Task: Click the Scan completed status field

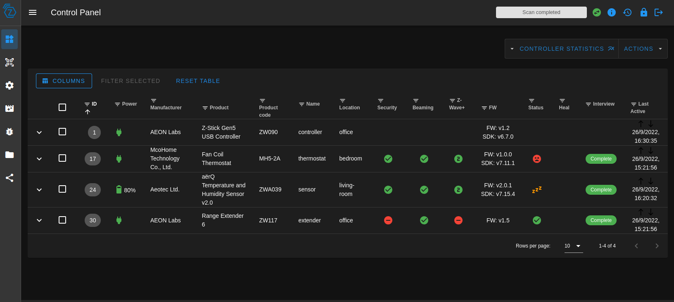Action: tap(541, 12)
